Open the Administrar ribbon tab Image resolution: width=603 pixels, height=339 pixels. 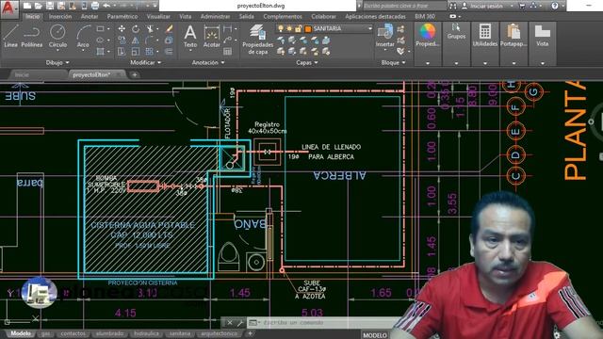(216, 17)
